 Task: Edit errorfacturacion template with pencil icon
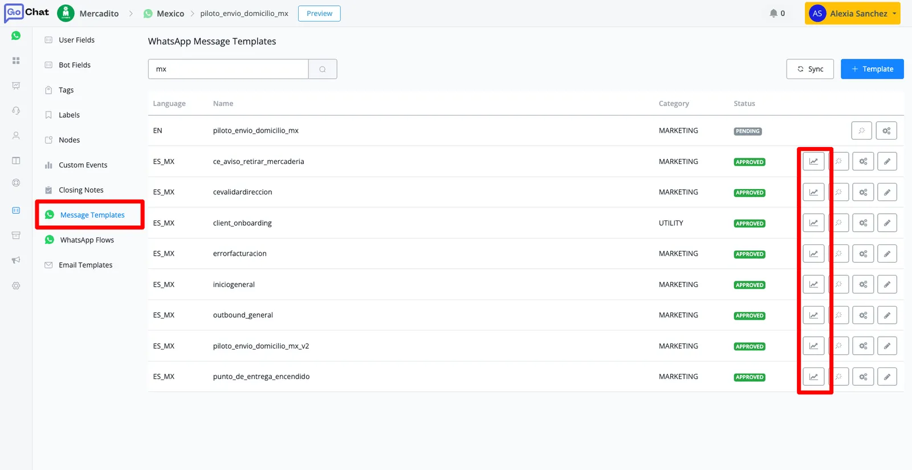[x=887, y=254]
